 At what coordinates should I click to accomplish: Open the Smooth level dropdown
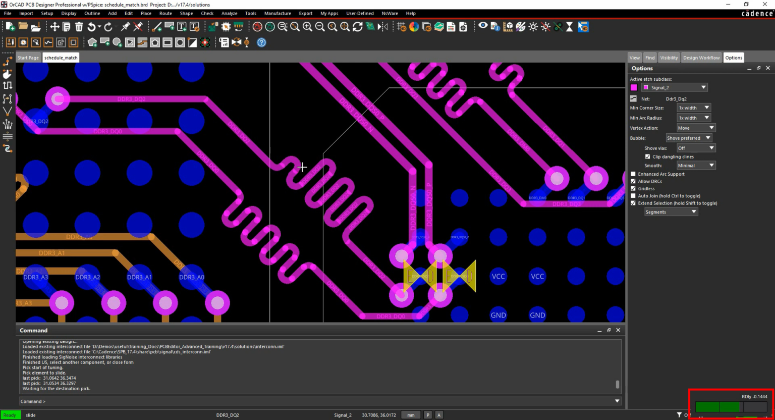(696, 165)
